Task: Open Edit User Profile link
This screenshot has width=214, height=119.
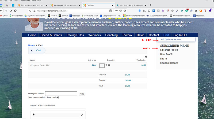Action: [169, 50]
